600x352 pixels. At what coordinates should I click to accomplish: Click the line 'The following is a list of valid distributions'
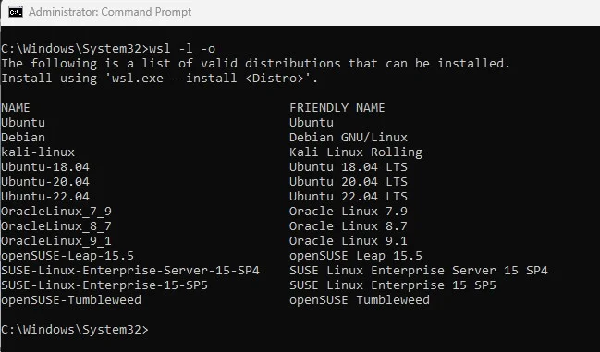(255, 64)
